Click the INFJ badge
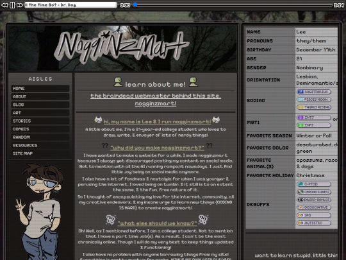Viewport: 346px width, 260px height. coord(314,125)
